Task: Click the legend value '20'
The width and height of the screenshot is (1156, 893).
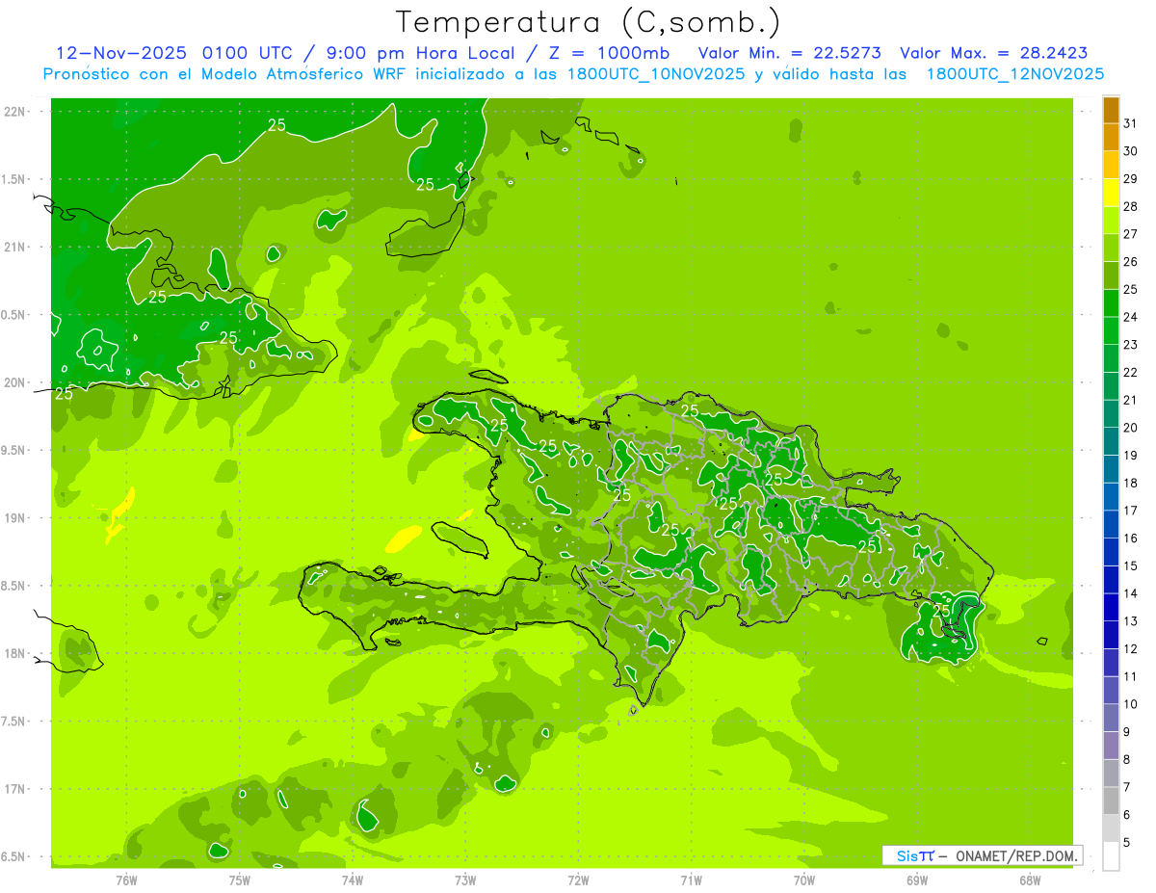Action: [x=1130, y=428]
